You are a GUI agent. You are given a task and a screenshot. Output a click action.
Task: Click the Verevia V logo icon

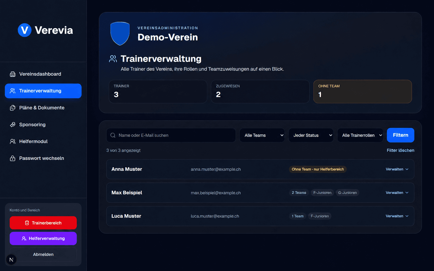[25, 30]
